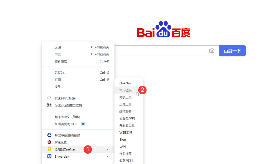The width and height of the screenshot is (261, 164).
Task: Click the 新 badge beside 在朗读模式下打开
Action: (x=83, y=124)
